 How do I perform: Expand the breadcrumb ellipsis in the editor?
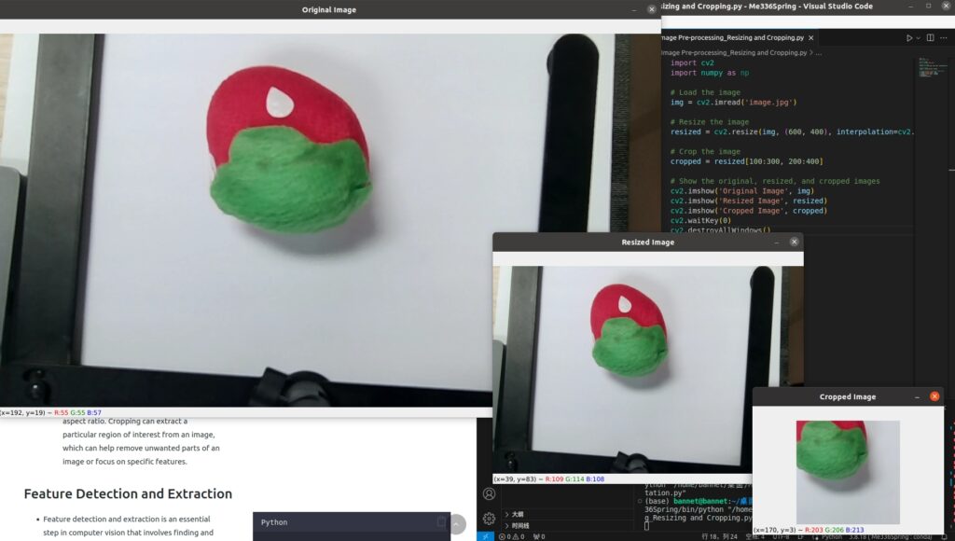click(819, 53)
